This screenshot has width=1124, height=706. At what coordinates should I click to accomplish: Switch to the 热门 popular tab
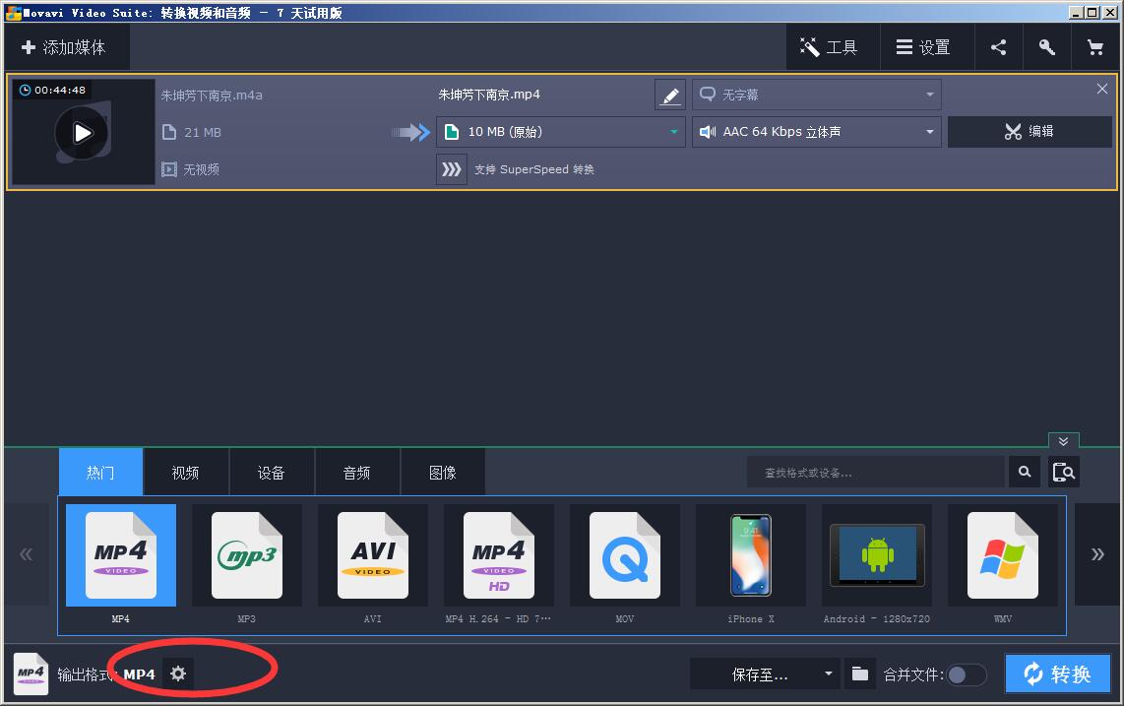point(100,472)
